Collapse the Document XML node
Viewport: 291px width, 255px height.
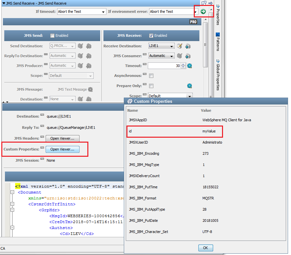12,193
